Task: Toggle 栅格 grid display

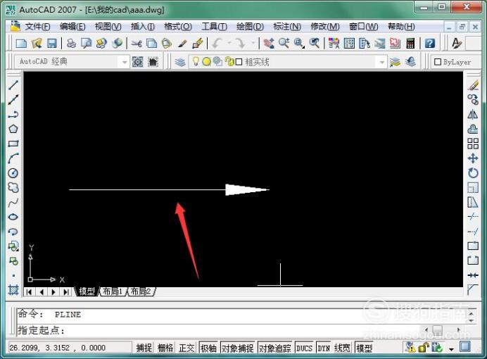Action: (165, 348)
